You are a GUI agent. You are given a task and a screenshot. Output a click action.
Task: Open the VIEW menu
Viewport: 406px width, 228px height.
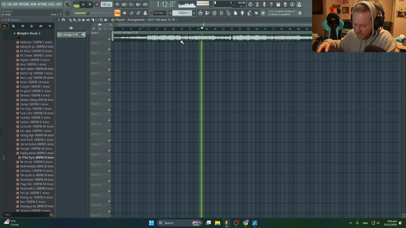click(33, 4)
